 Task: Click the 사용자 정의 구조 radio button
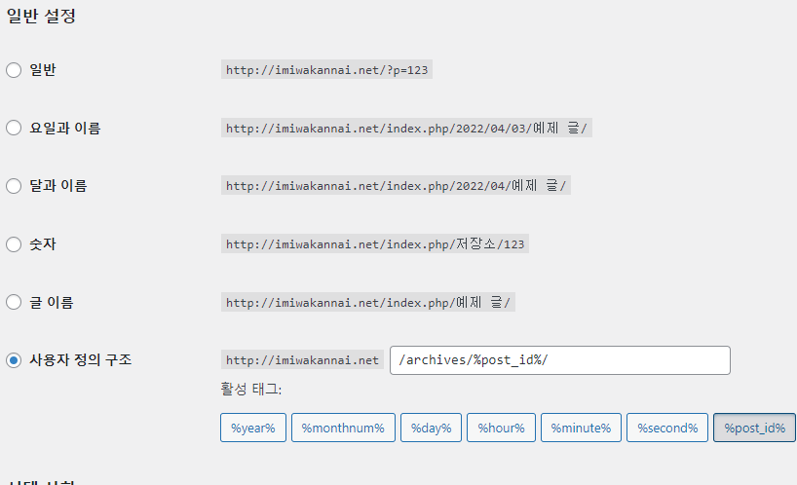[14, 360]
